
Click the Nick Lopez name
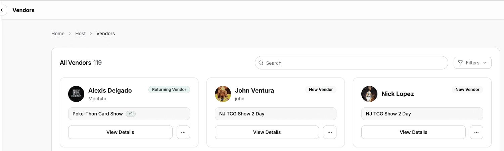pos(398,94)
